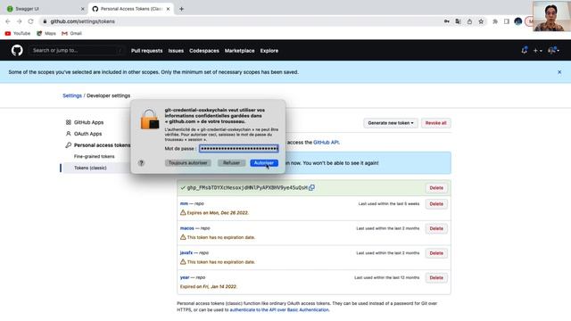The width and height of the screenshot is (571, 321).
Task: Select Personal access tokens in sidebar
Action: [102, 144]
